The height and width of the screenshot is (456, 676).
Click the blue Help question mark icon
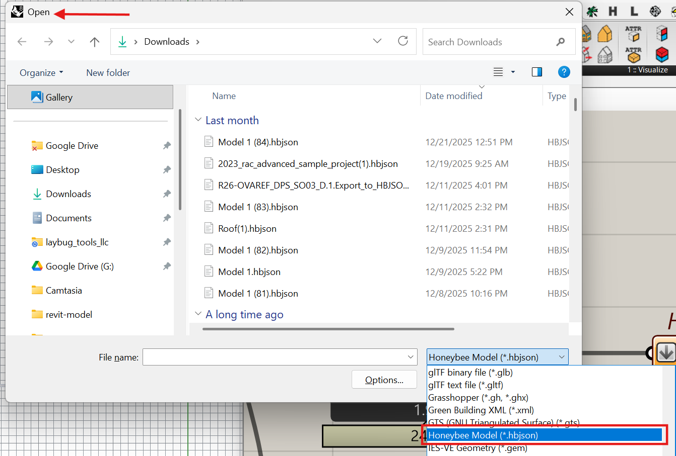pyautogui.click(x=564, y=72)
